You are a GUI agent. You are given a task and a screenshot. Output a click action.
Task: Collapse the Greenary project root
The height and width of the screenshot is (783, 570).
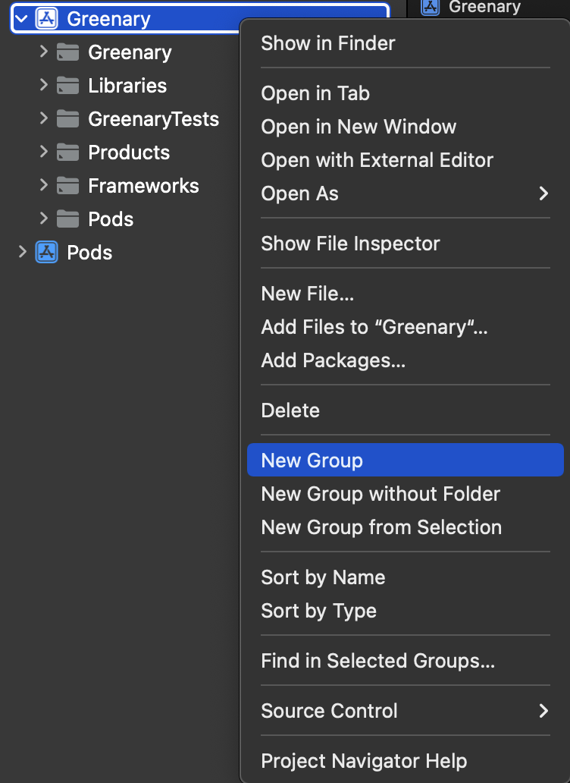tap(22, 19)
